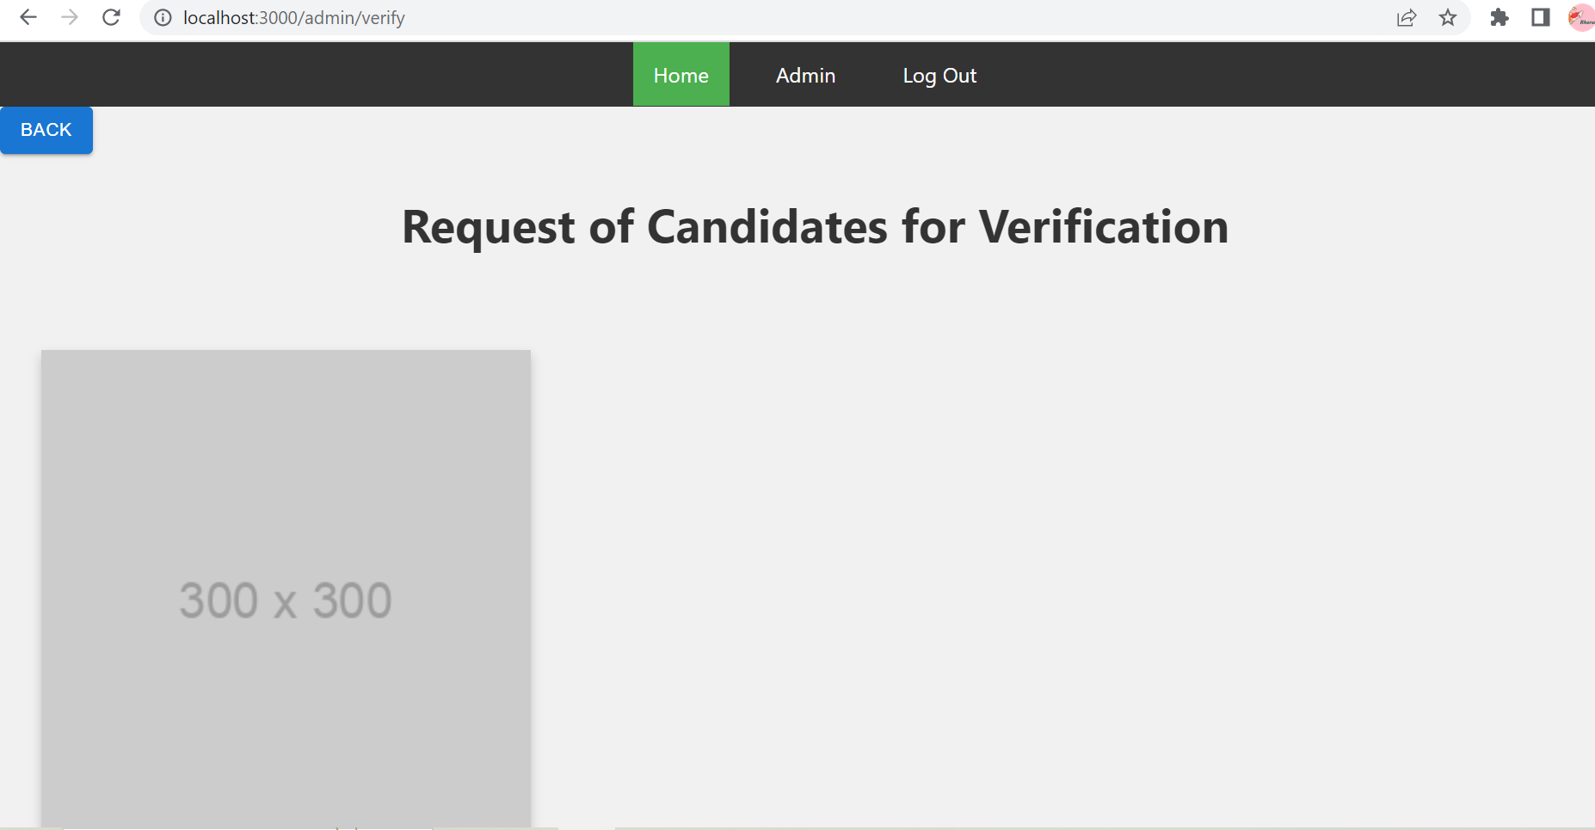
Task: Click the Request of Candidates for Verification heading
Action: click(x=815, y=226)
